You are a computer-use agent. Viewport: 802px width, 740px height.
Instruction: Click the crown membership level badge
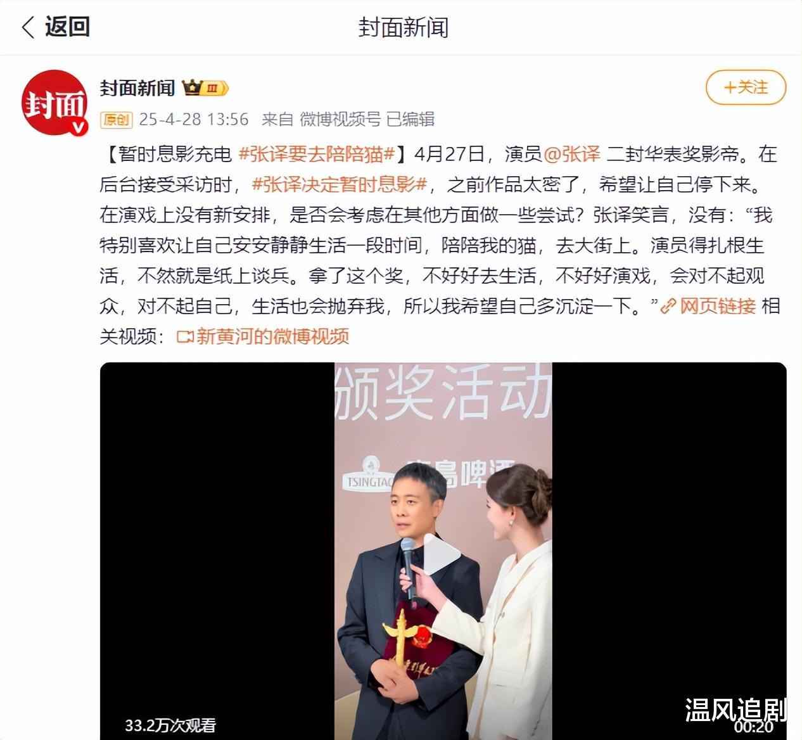coord(205,88)
